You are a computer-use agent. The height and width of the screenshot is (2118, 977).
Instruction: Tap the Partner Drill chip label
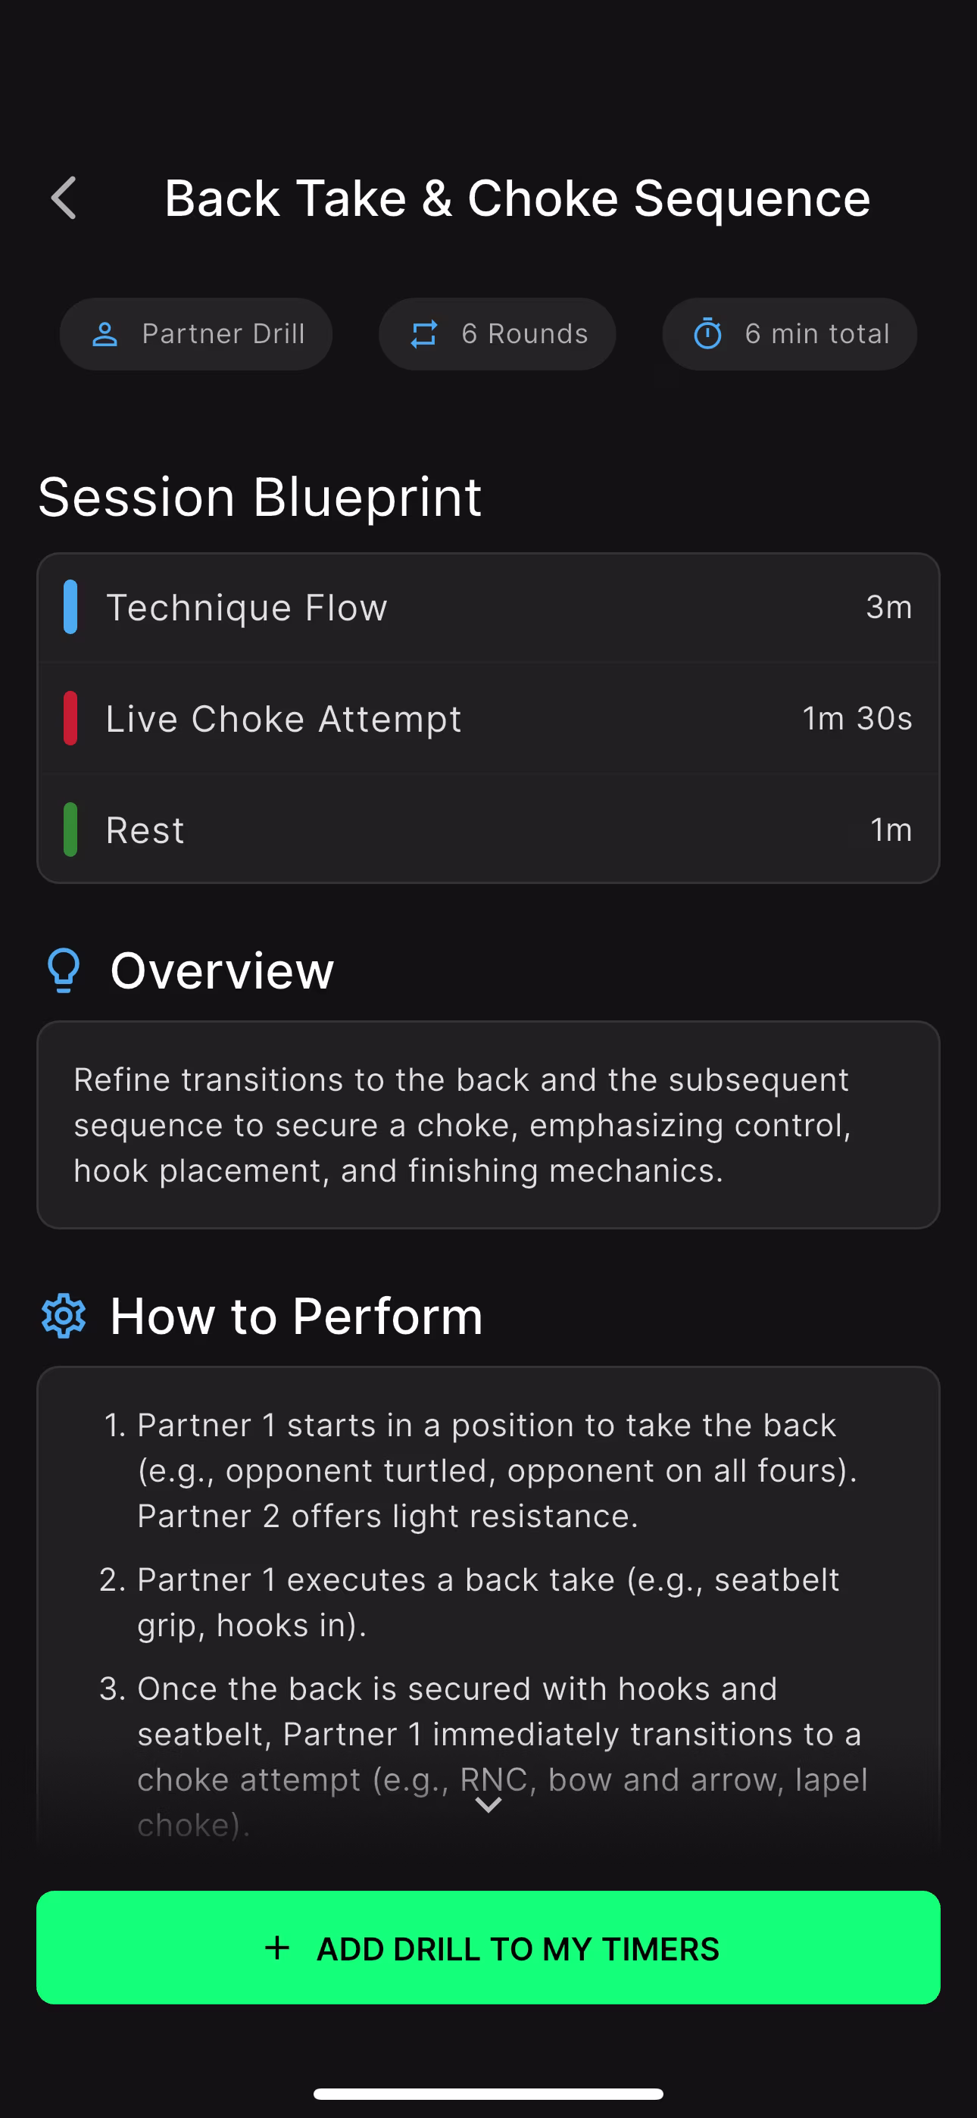pos(223,335)
